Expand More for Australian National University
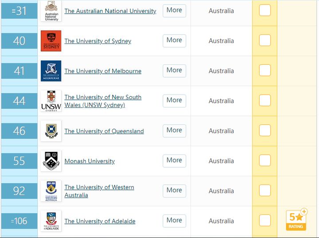Viewport: 319px width, 238px height. [x=175, y=11]
